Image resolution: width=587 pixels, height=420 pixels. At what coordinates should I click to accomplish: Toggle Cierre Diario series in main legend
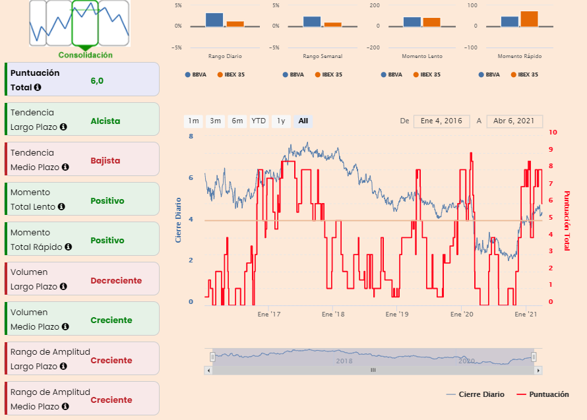(476, 394)
